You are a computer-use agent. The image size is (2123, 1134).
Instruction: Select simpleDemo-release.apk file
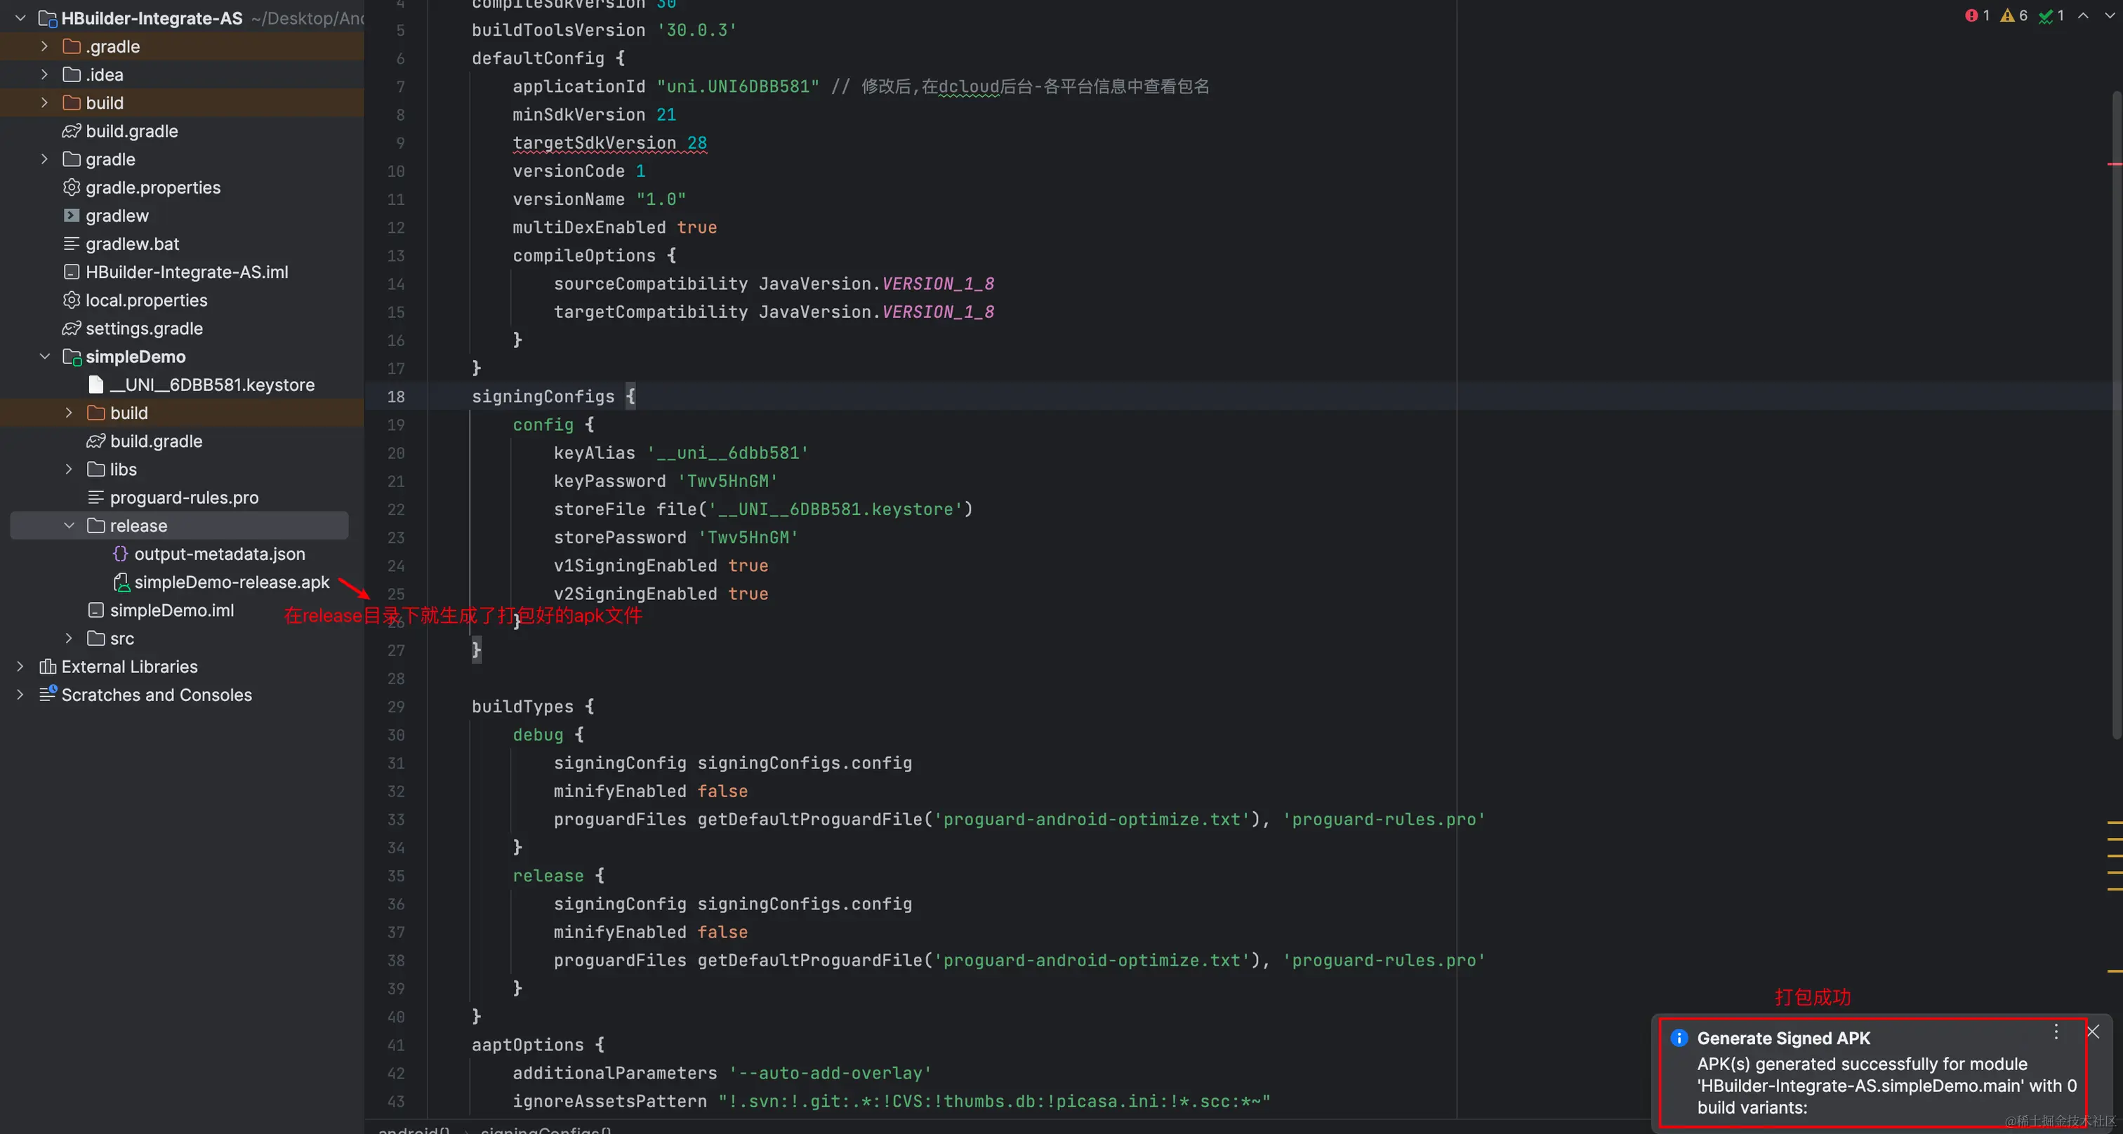231,582
